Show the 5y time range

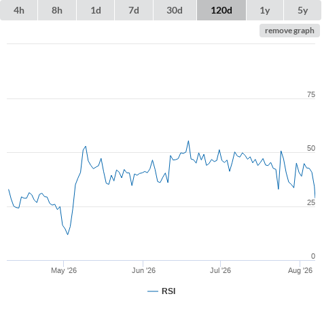[302, 10]
